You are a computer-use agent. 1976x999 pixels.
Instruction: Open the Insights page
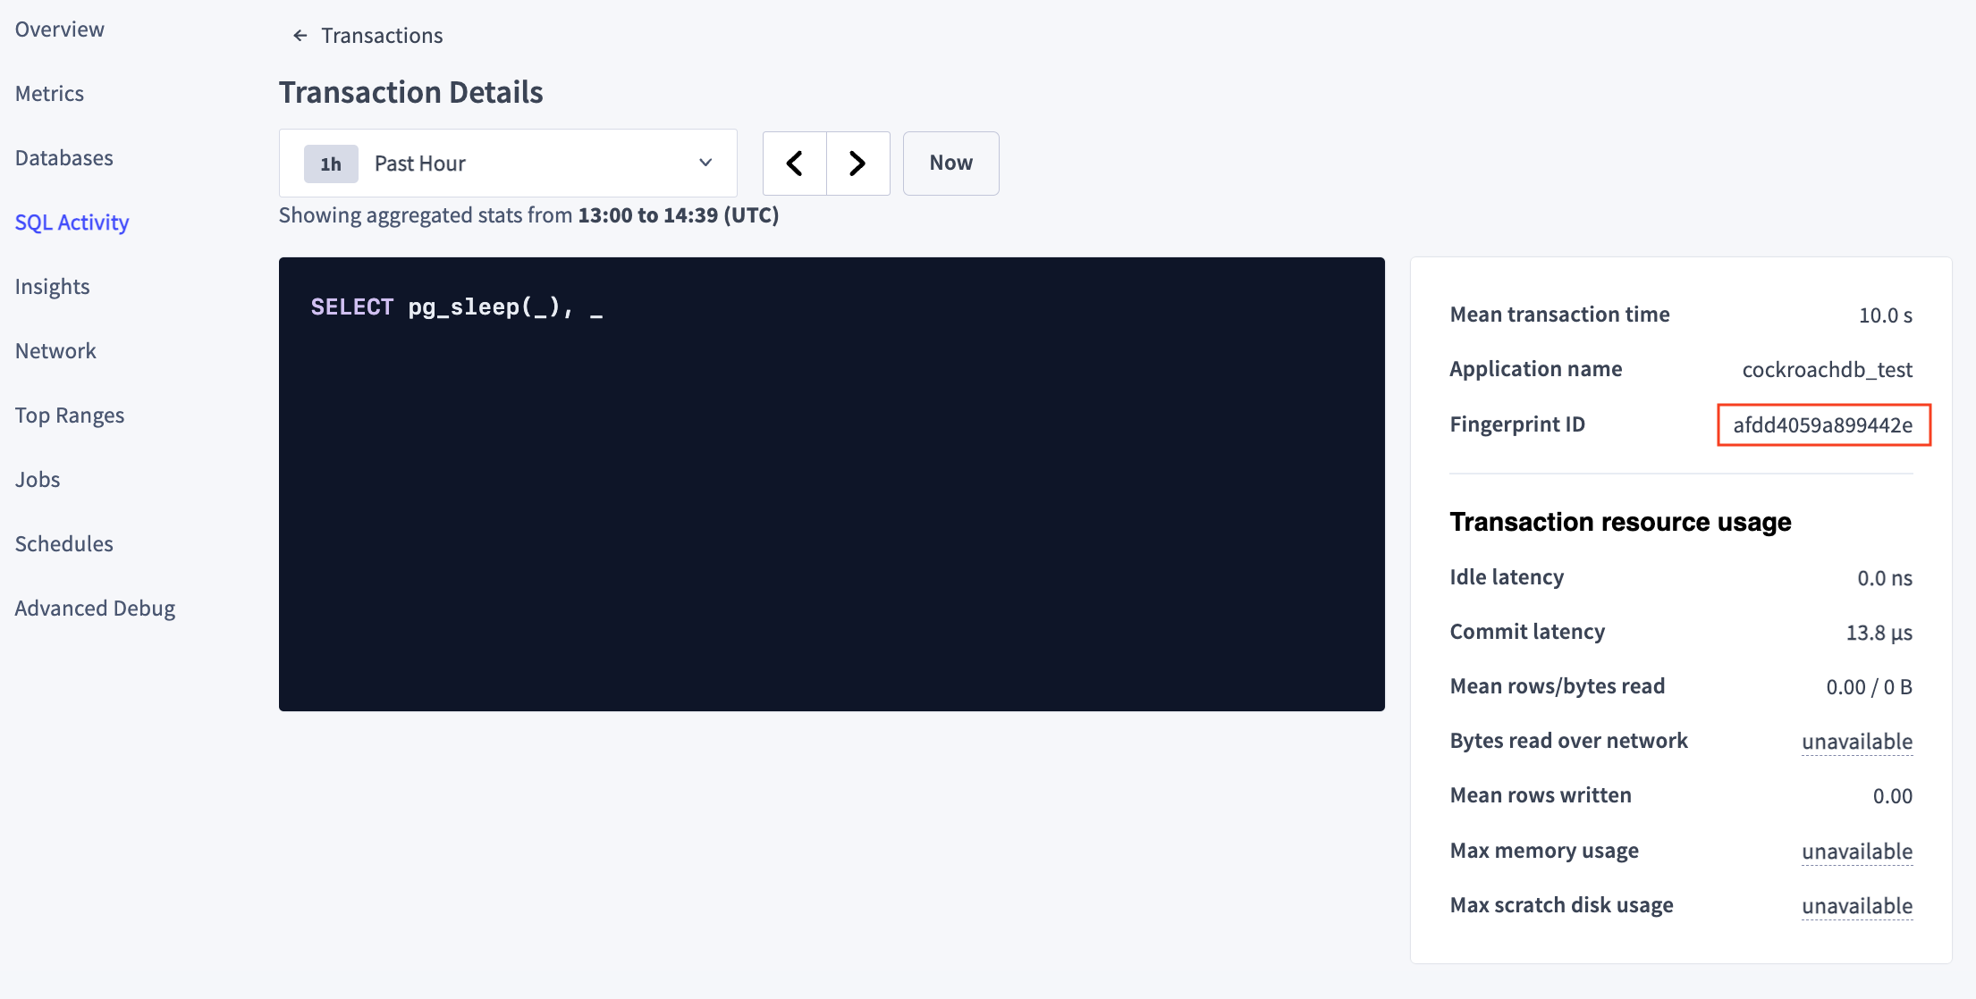tap(52, 286)
